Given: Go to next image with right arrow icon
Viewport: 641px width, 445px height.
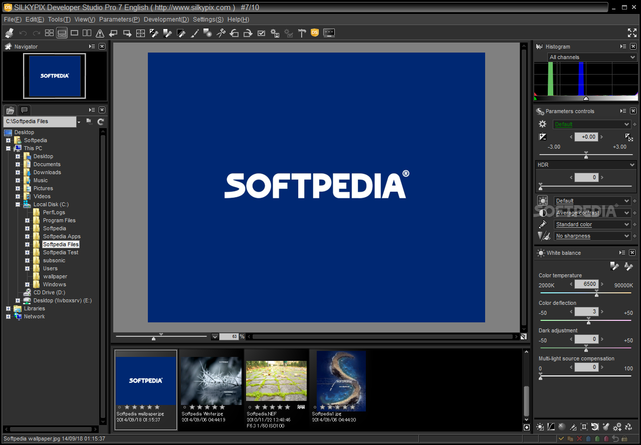Looking at the screenshot, I should (x=127, y=33).
